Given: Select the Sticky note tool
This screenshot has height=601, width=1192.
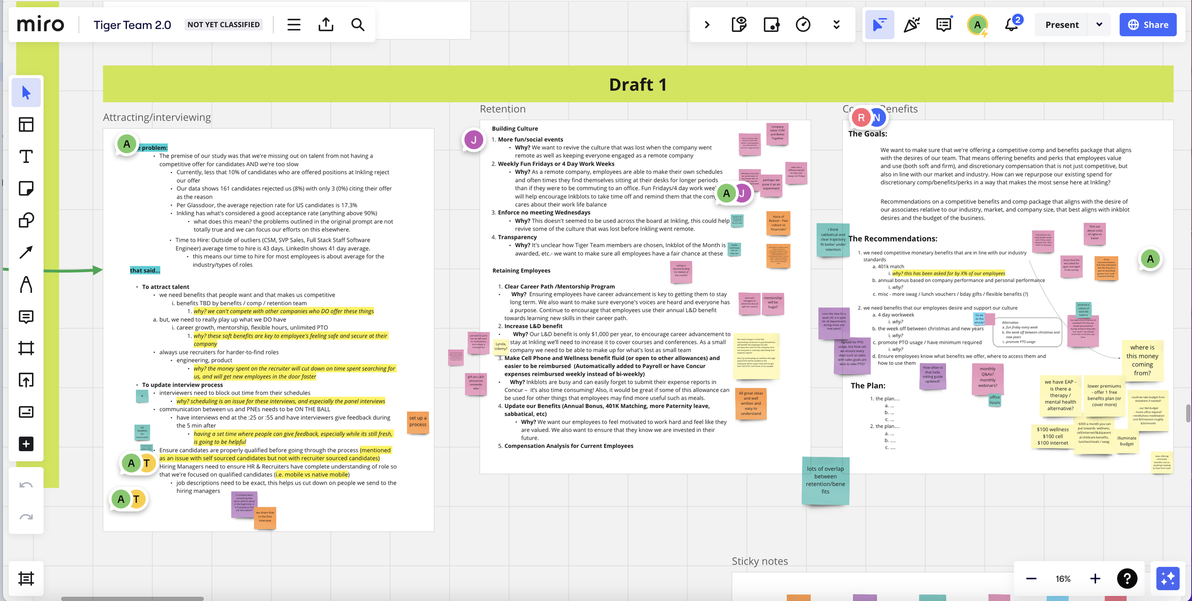Looking at the screenshot, I should click(x=26, y=189).
